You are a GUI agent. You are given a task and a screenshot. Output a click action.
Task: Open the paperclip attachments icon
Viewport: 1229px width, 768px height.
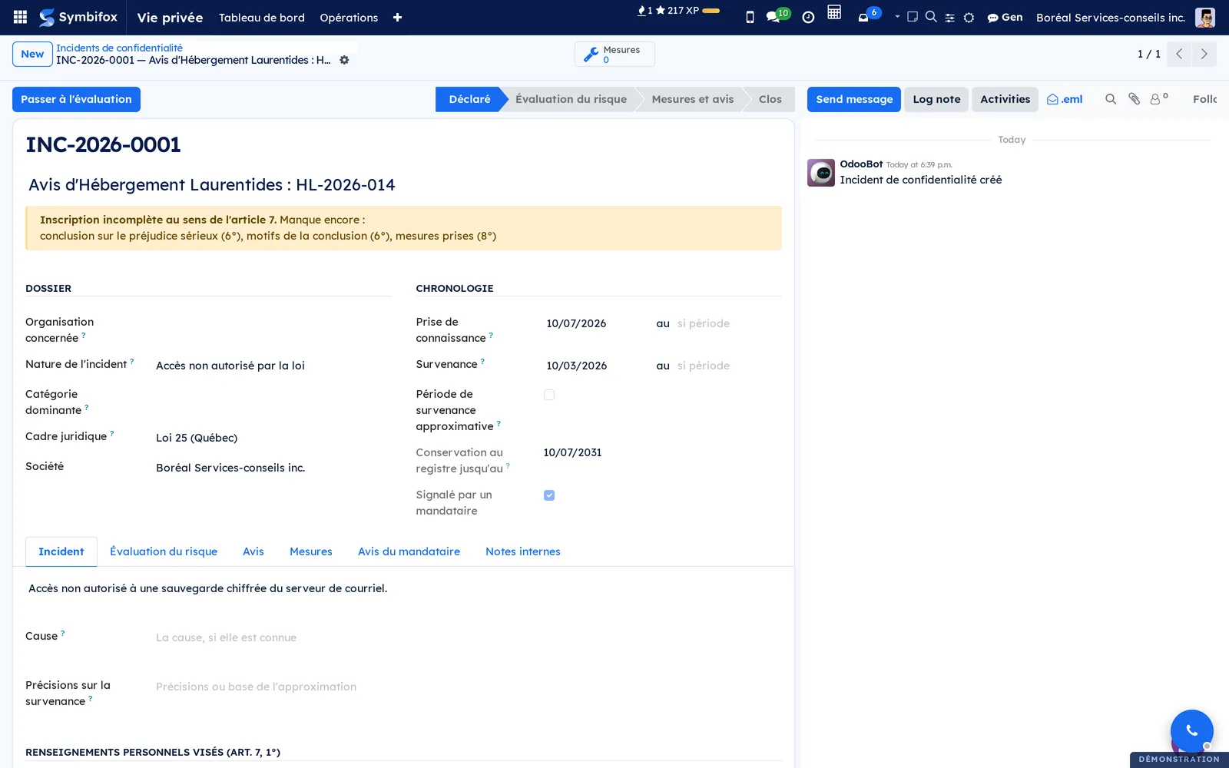coord(1134,99)
